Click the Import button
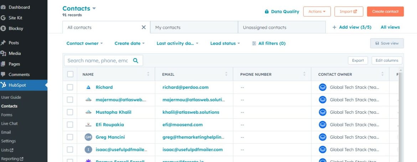 (349, 11)
